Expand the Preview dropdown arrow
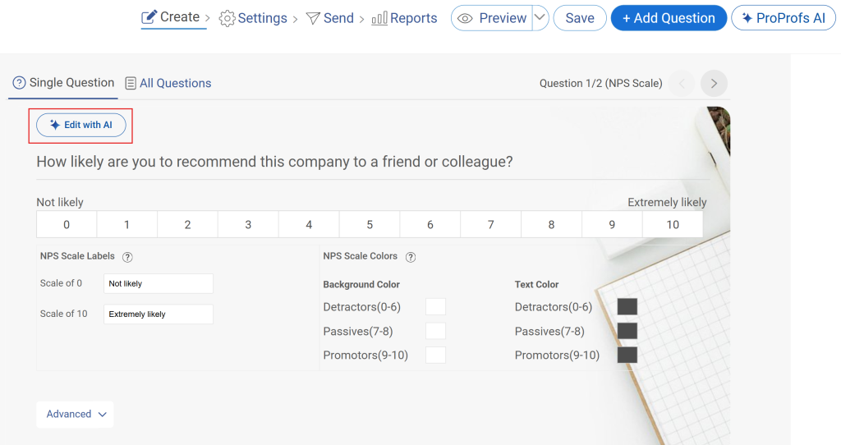Screen dimensions: 841x445 (x=540, y=18)
